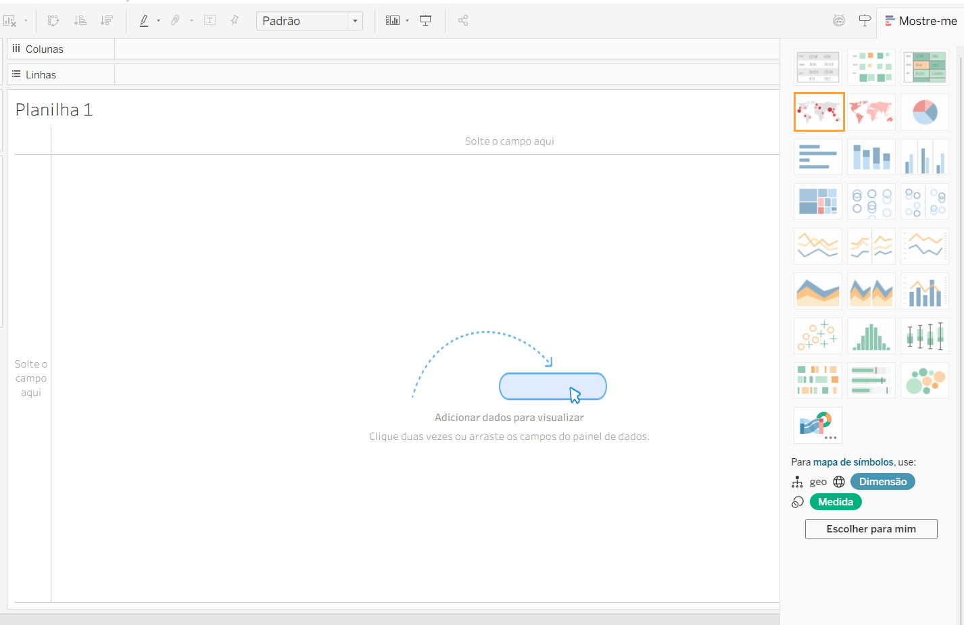The image size is (964, 625).
Task: Select the box-and-whisker plot type
Action: 925,336
